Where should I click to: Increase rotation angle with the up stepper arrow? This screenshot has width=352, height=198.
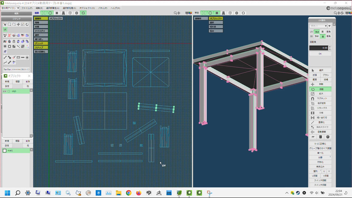(x=330, y=47)
